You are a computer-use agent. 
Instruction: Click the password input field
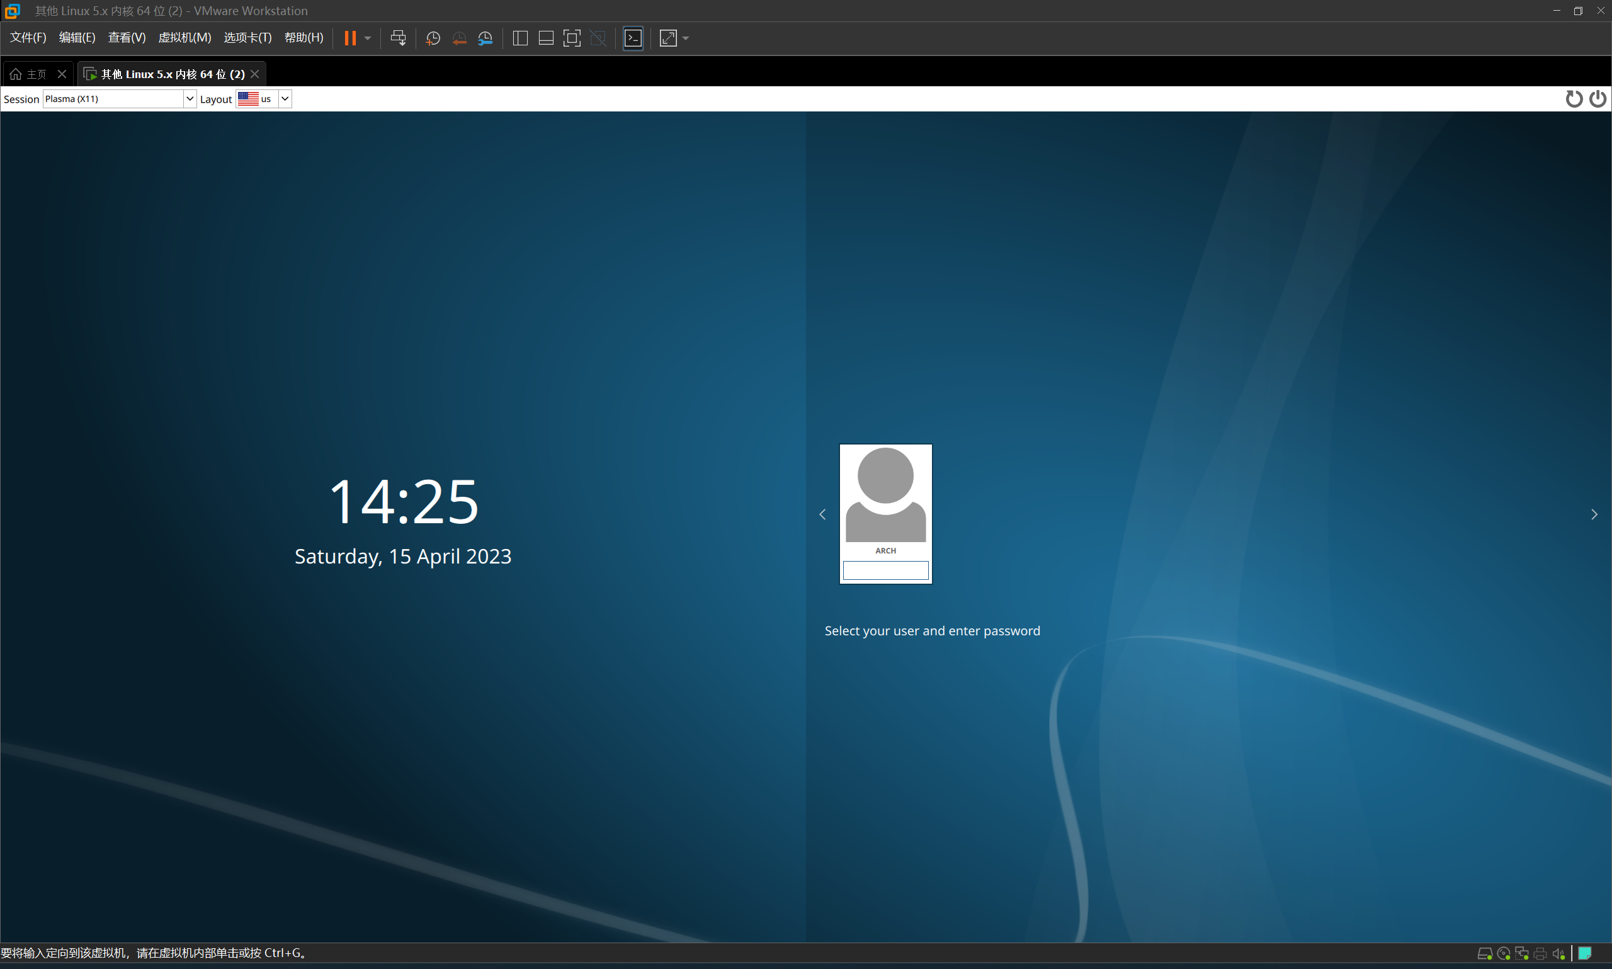885,570
